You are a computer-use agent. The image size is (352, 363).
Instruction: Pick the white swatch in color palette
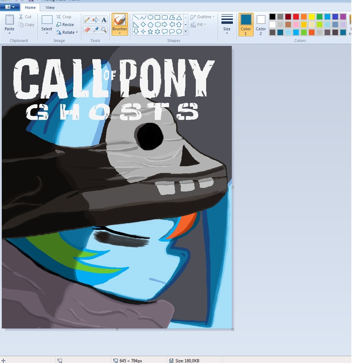coord(272,24)
